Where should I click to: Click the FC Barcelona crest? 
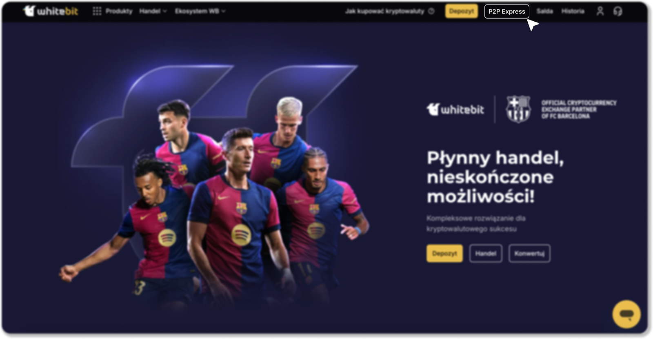point(518,109)
